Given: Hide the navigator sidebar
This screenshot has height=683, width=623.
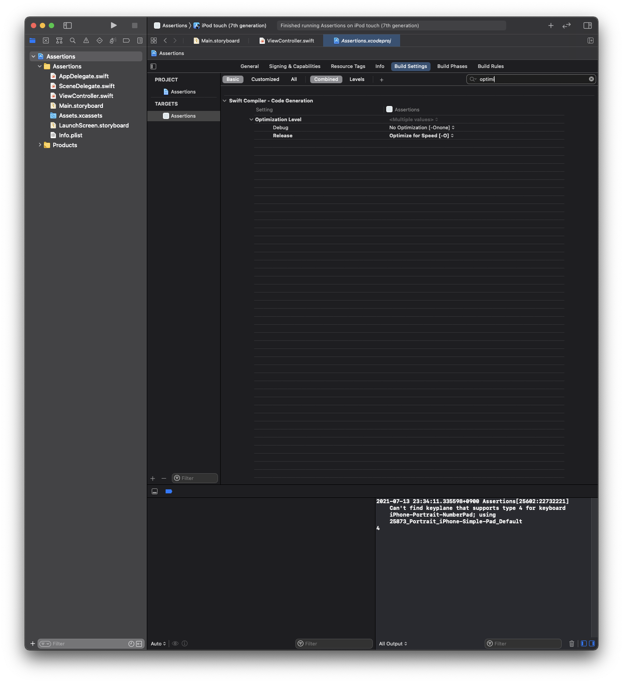Looking at the screenshot, I should [68, 25].
